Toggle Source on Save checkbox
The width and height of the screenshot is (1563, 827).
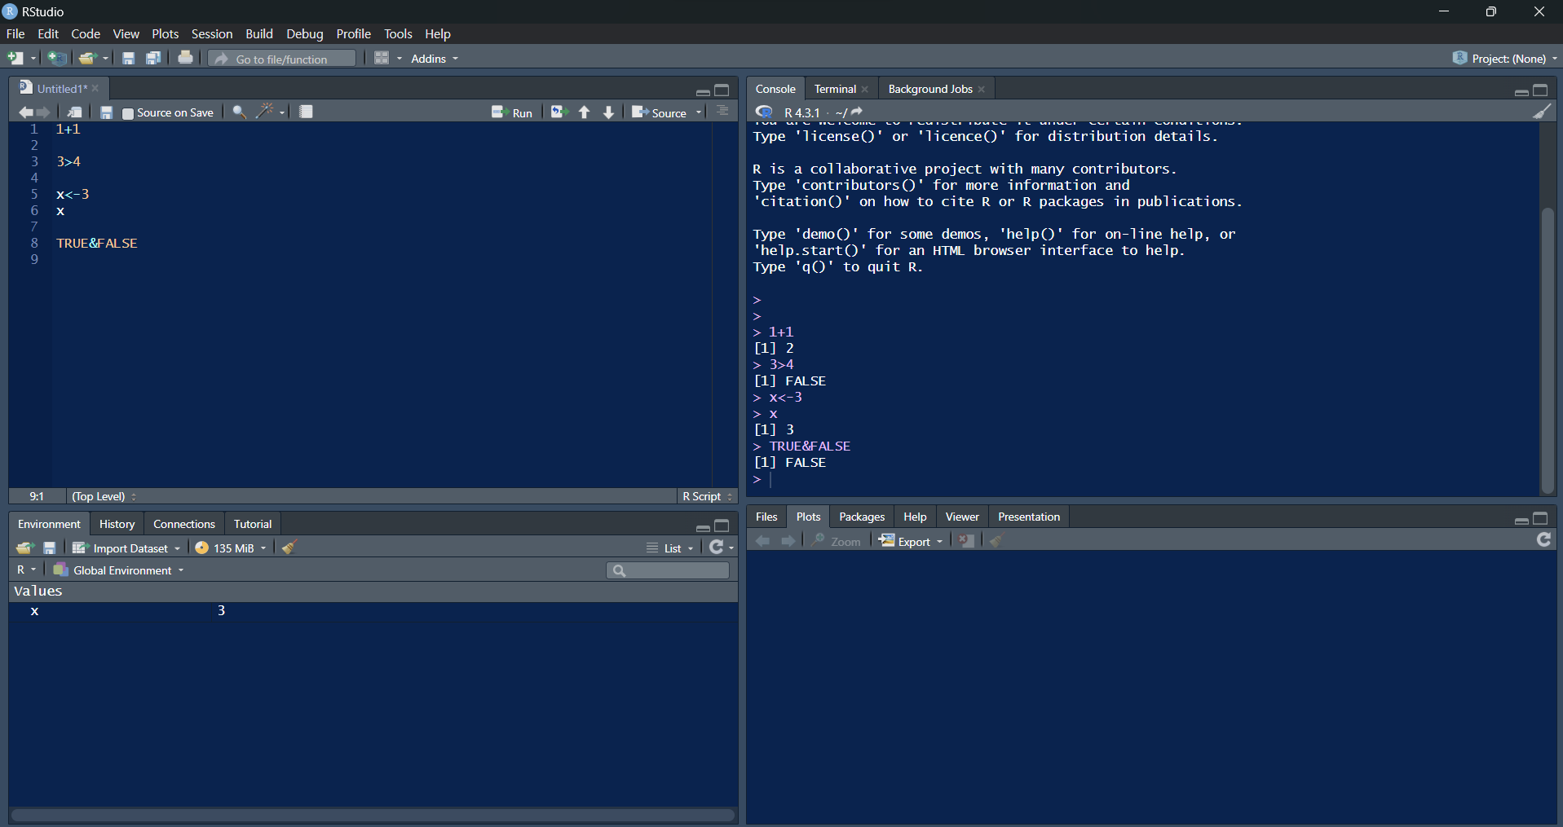point(128,113)
